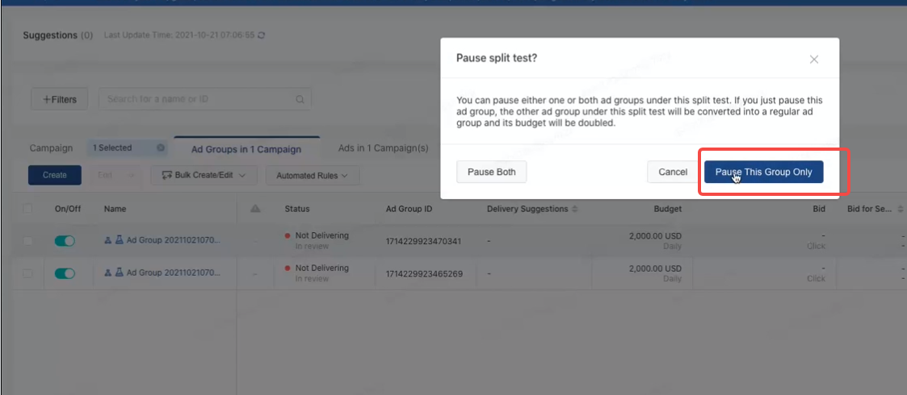907x395 pixels.
Task: Toggle off the second ad group switch
Action: pyautogui.click(x=65, y=273)
